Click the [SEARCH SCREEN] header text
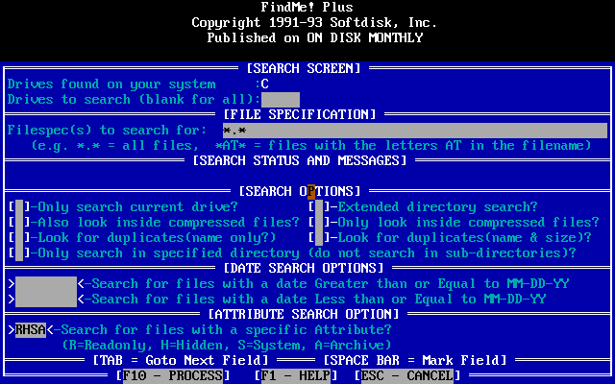Viewport: 615px width, 384px height. click(304, 68)
